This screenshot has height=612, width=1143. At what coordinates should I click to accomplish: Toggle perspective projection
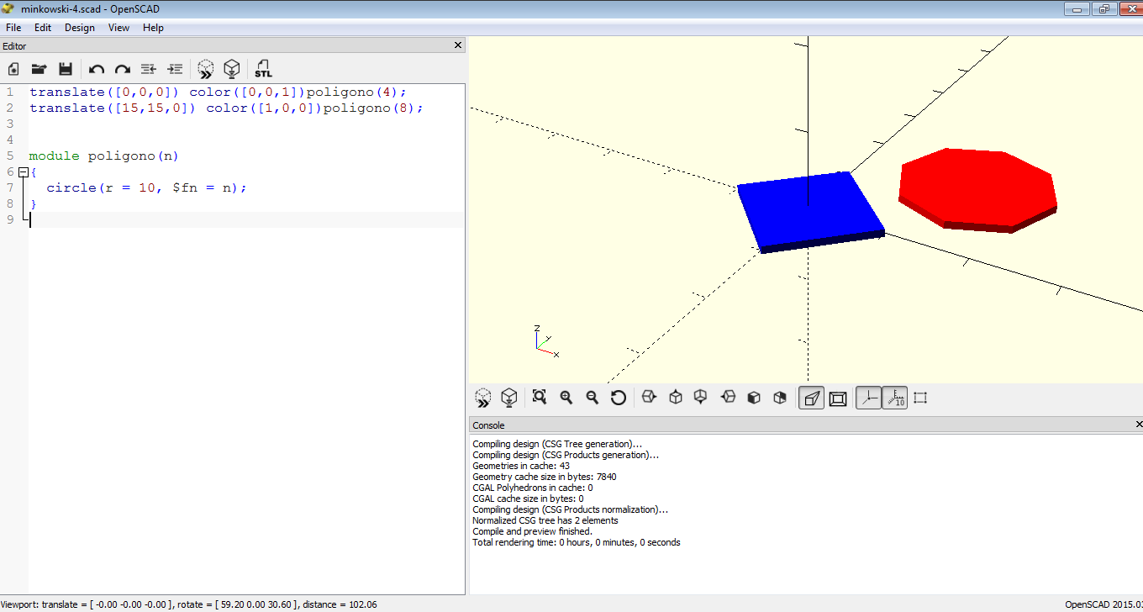click(811, 398)
